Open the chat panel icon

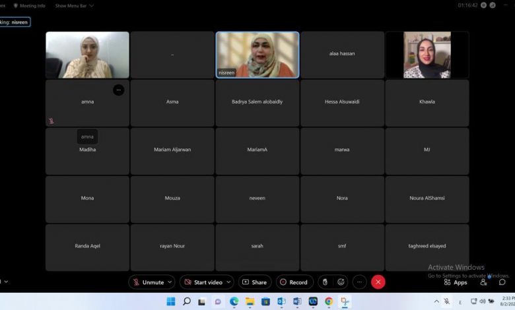(502, 282)
